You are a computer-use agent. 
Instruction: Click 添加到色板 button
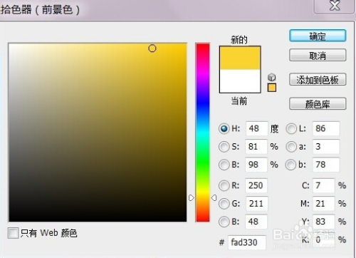click(x=318, y=80)
